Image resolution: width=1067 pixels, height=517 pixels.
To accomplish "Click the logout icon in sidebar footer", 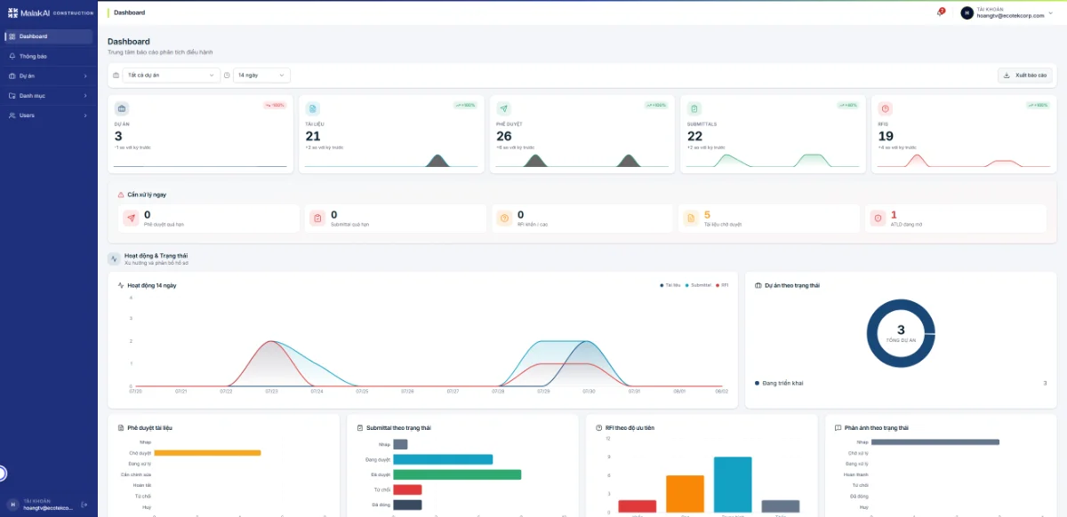I will (x=84, y=505).
